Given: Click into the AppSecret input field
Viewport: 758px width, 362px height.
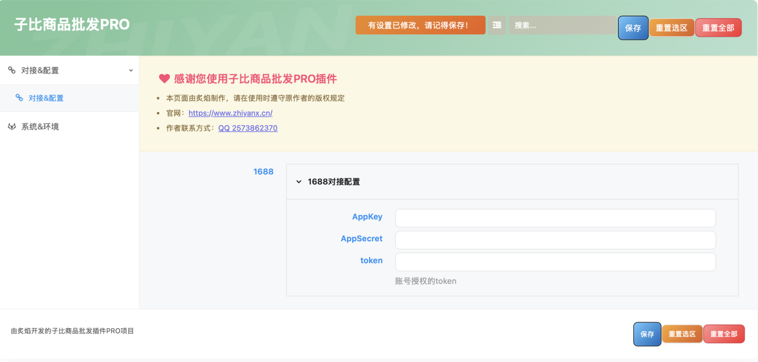Looking at the screenshot, I should [x=555, y=240].
